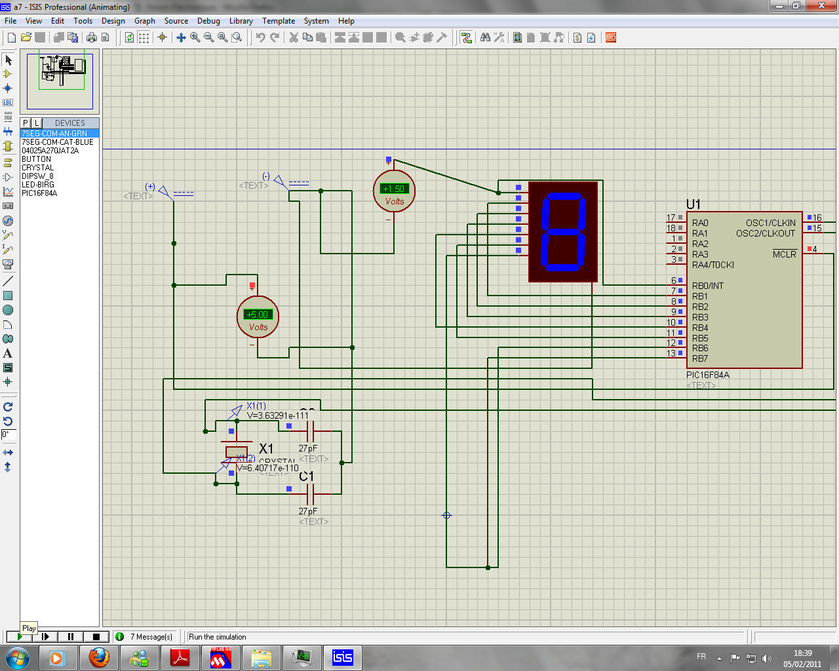
Task: Stop the simulation
Action: [96, 636]
